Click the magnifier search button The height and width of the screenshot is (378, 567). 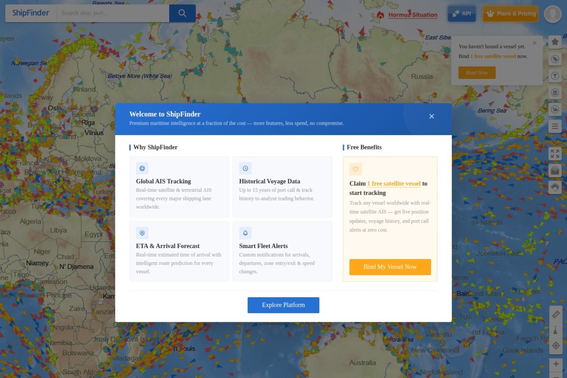[182, 13]
